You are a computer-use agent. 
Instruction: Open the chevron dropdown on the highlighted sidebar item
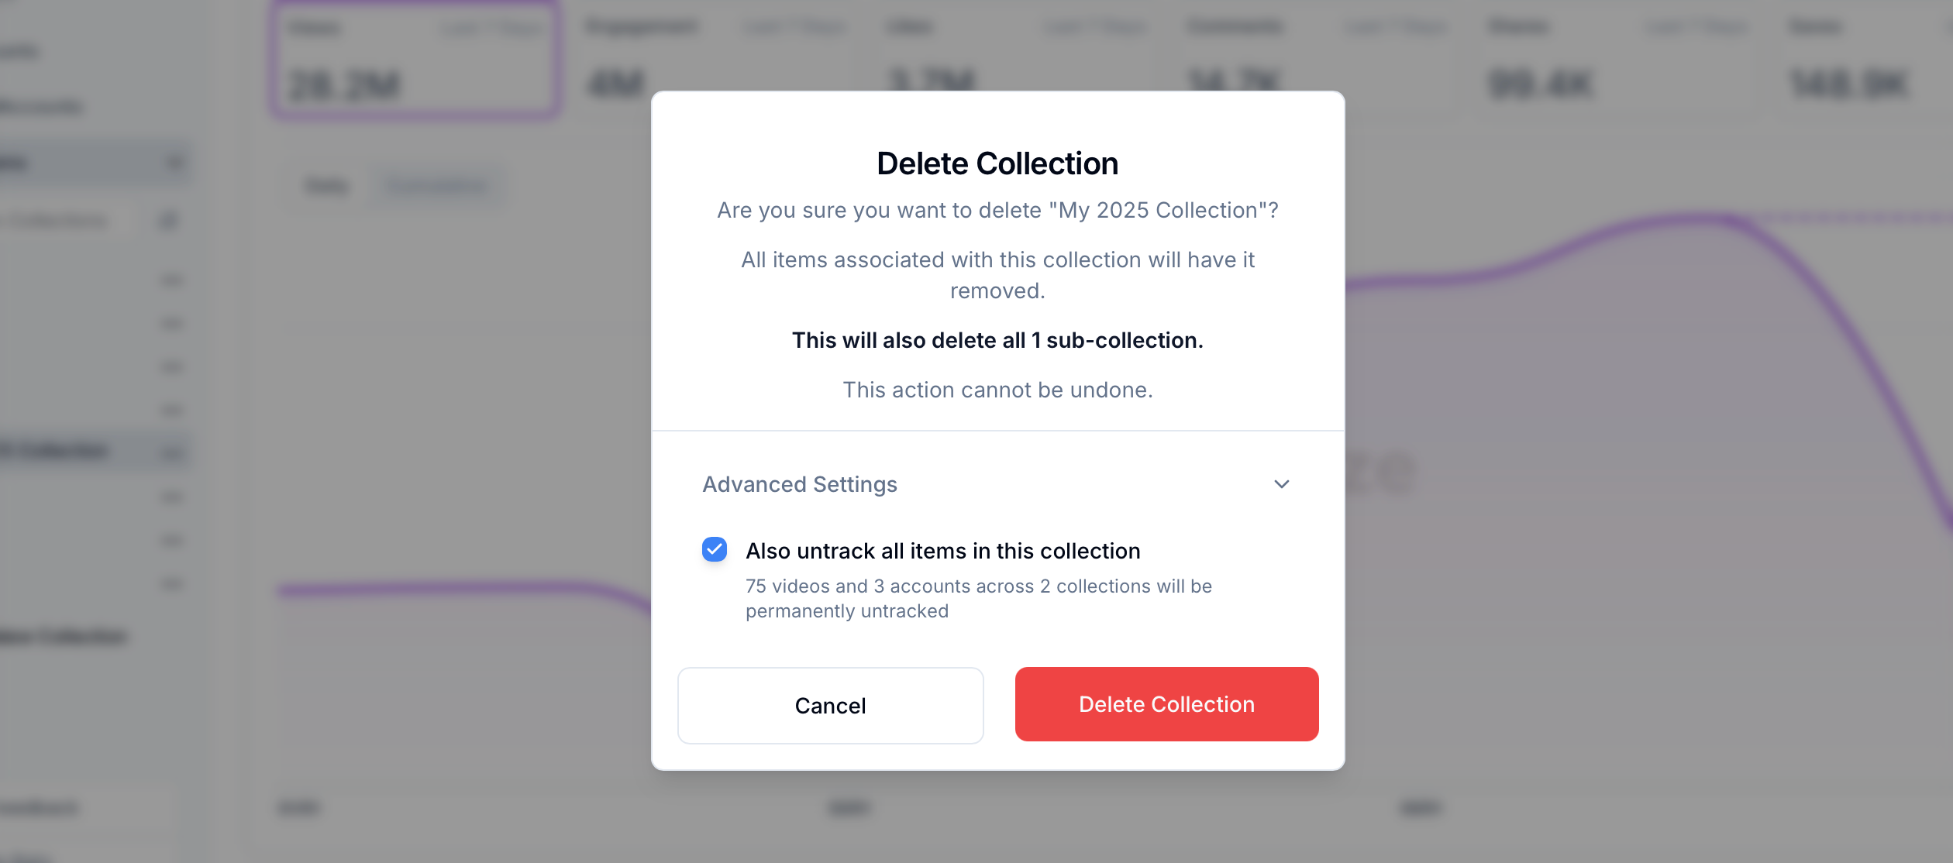(x=174, y=163)
